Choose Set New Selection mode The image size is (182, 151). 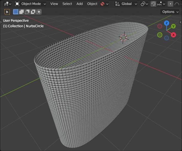click(x=16, y=12)
